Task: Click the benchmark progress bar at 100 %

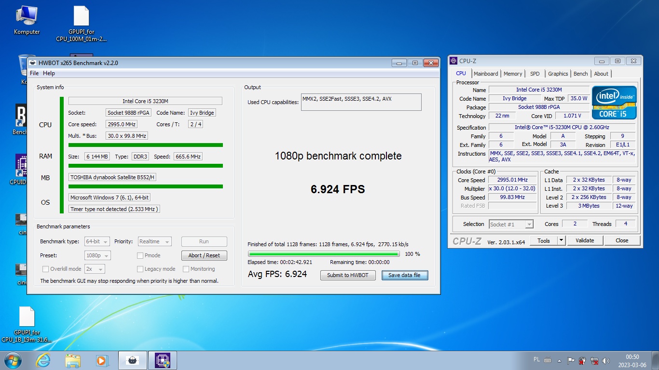Action: 324,254
